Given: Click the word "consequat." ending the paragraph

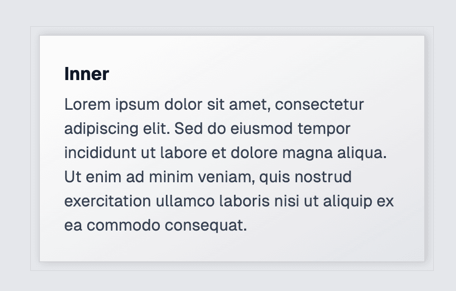Looking at the screenshot, I should coord(206,226).
